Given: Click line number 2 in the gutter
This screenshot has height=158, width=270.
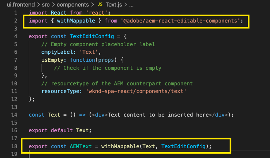Looking at the screenshot, I should pyautogui.click(x=15, y=21).
